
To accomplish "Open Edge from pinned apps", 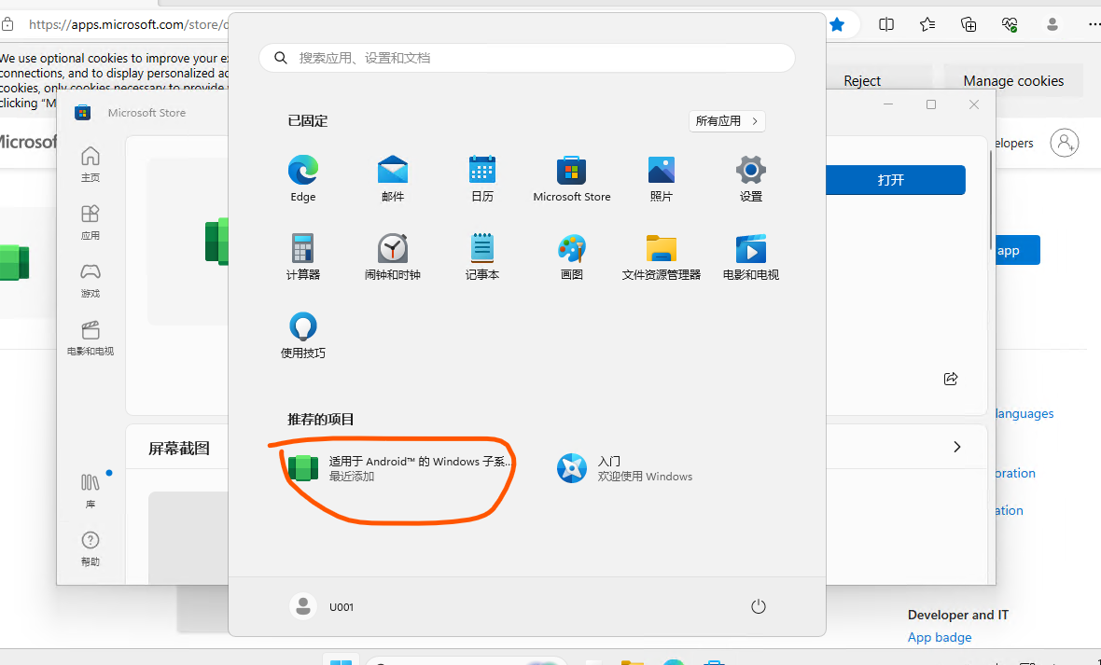I will point(302,178).
